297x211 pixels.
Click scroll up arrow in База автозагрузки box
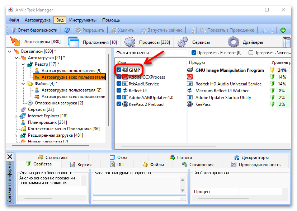[183, 180]
